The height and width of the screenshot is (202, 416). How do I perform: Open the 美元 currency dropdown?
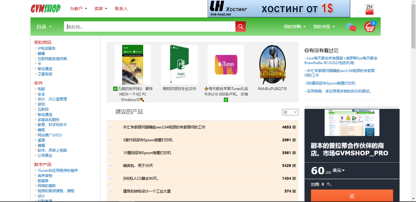coord(339,170)
